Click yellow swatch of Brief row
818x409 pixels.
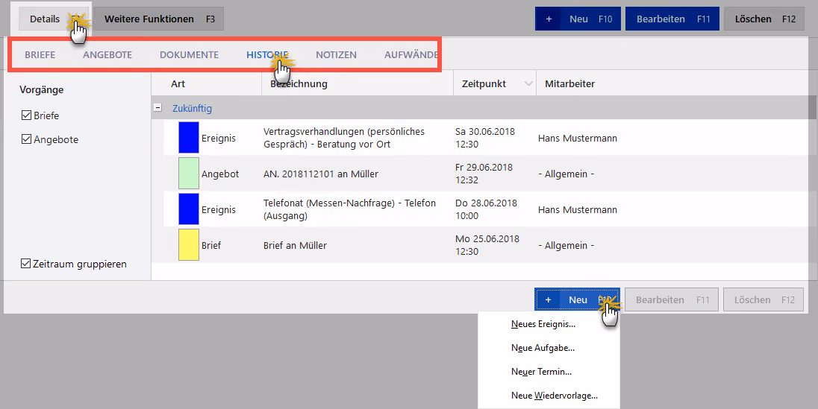188,245
